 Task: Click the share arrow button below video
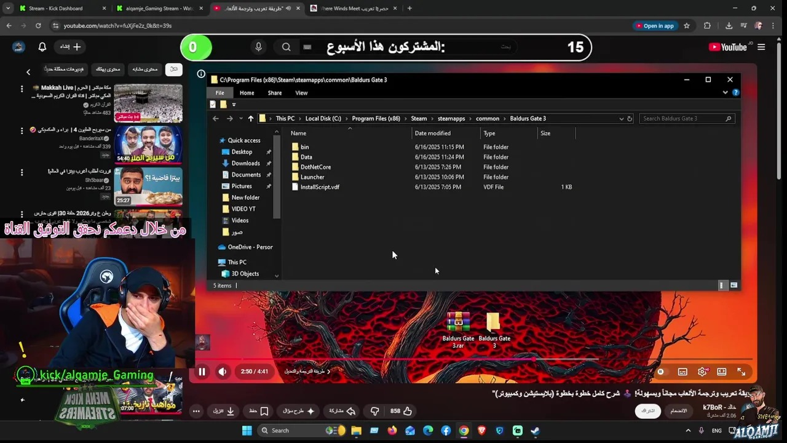click(x=342, y=411)
